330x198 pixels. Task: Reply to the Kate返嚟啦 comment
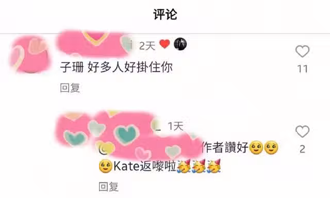[x=109, y=187]
